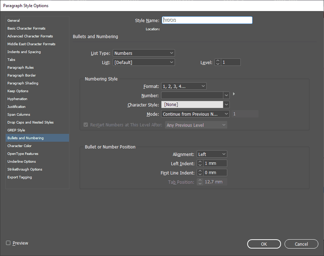Decrease Left Indent with down arrow
The width and height of the screenshot is (324, 256).
[x=200, y=165]
